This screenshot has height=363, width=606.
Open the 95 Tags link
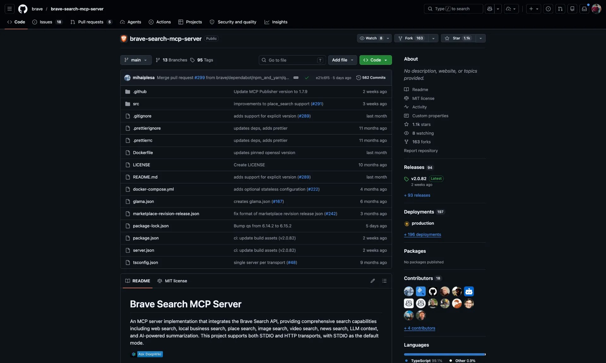click(x=202, y=60)
